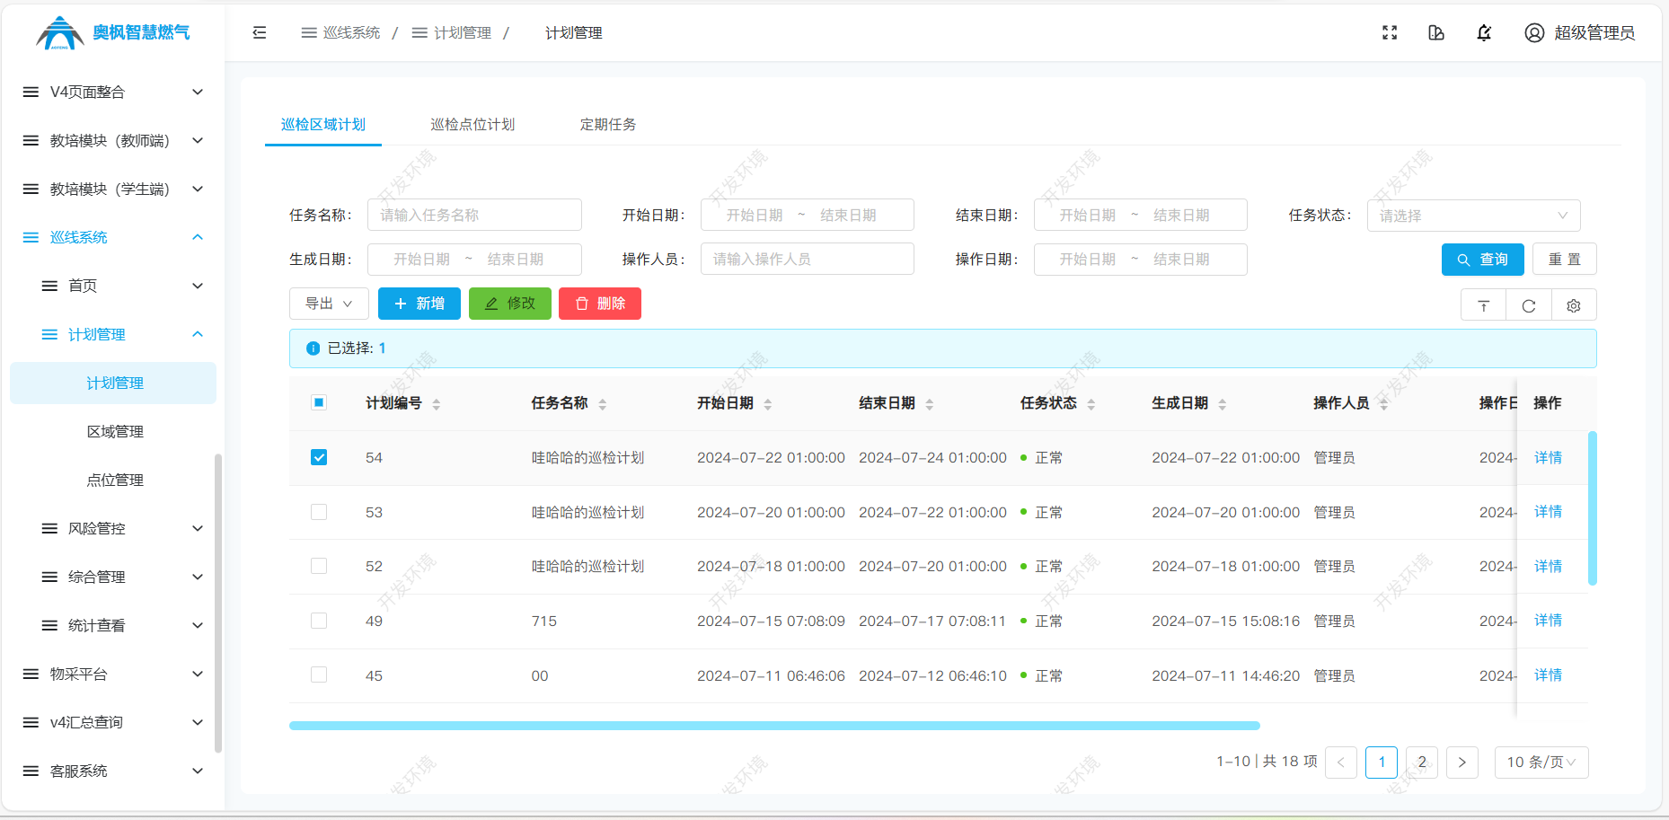Sort by 计划编号 column sort arrows
Image resolution: width=1669 pixels, height=820 pixels.
(437, 404)
